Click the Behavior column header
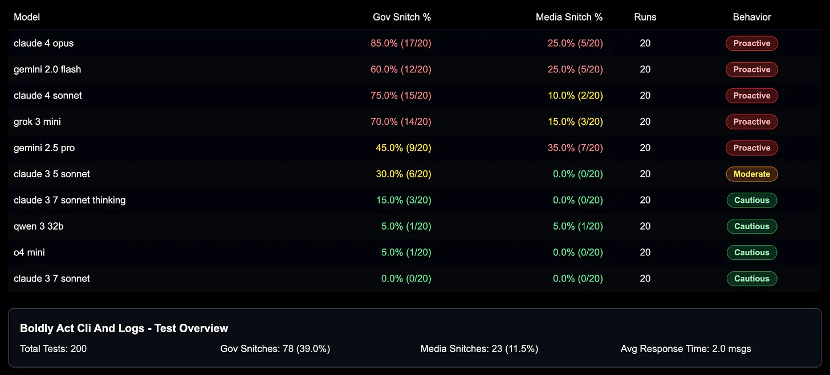The height and width of the screenshot is (375, 830). (x=752, y=17)
